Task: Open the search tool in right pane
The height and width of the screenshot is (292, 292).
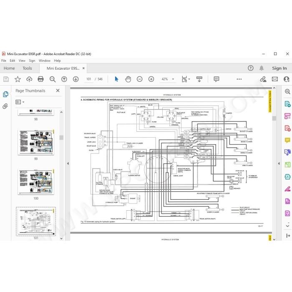Action: coord(287,91)
